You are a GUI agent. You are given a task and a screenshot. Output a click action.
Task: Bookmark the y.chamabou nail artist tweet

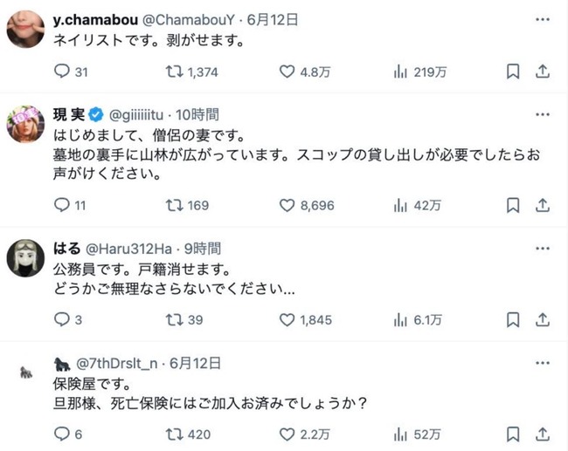514,72
